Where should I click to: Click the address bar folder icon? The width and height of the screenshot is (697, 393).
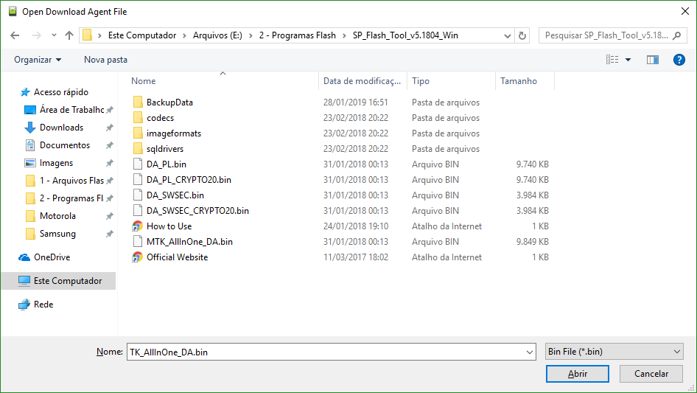88,35
